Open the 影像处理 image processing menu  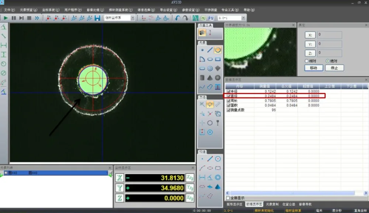pos(95,10)
